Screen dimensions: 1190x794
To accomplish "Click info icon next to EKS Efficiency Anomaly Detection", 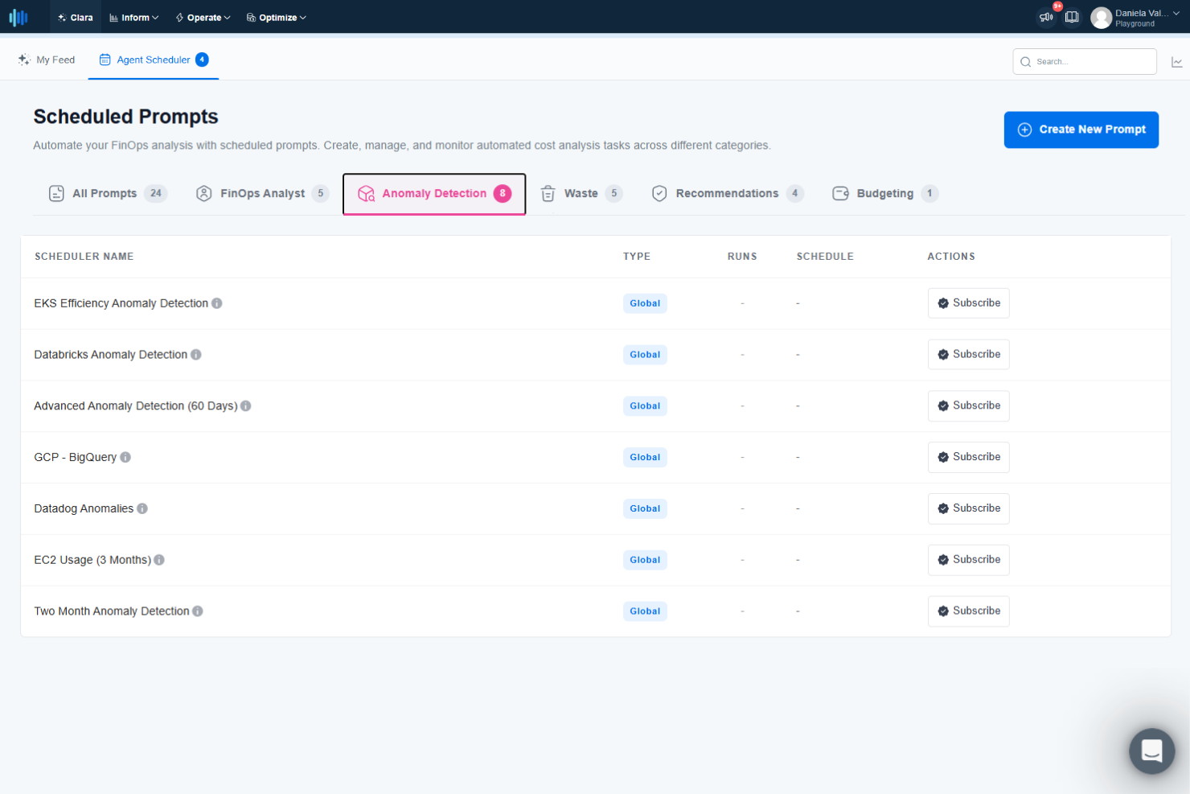I will coord(217,303).
